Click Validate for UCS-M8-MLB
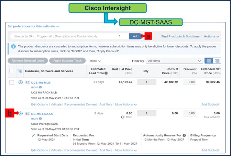This screenshot has width=231, height=156. point(56,104)
